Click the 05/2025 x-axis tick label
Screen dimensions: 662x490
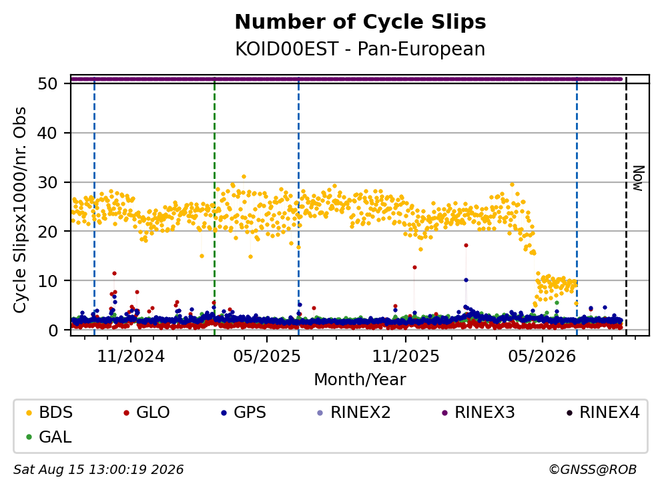(267, 356)
